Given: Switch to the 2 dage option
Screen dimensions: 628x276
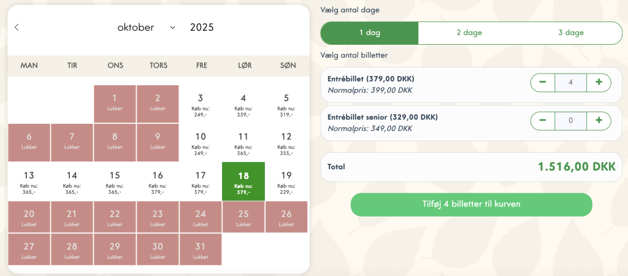Looking at the screenshot, I should (x=469, y=33).
